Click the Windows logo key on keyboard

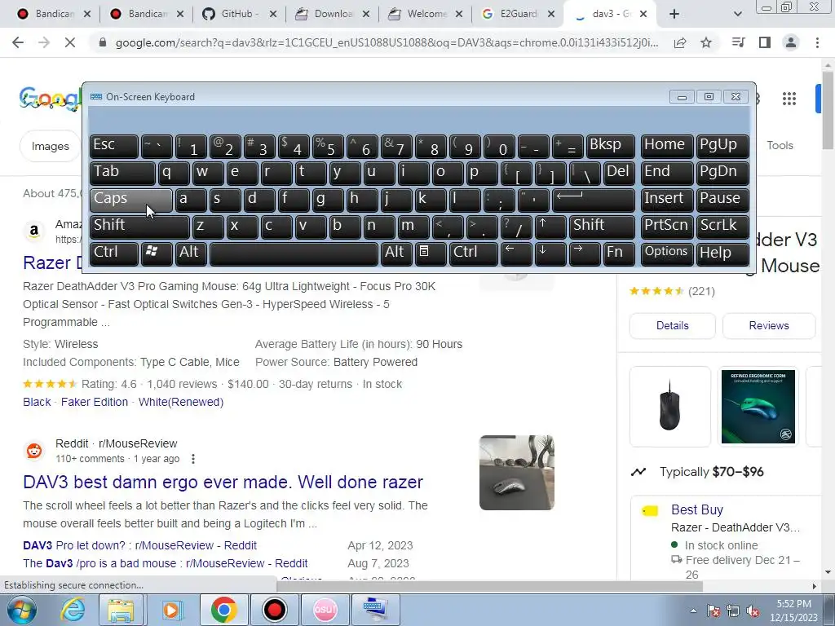(156, 253)
